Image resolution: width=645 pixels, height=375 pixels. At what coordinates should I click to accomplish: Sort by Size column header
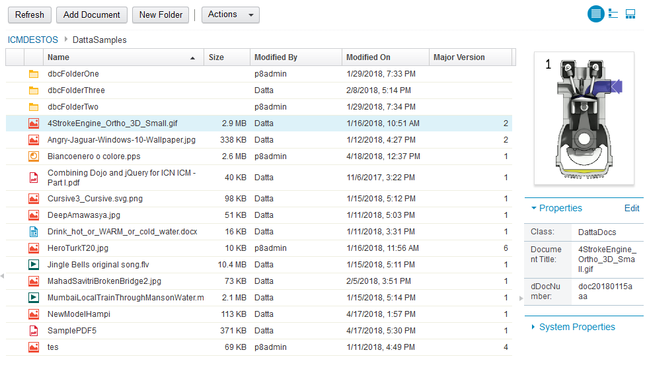point(227,57)
